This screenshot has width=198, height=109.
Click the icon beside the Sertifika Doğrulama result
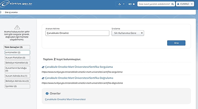43,78
